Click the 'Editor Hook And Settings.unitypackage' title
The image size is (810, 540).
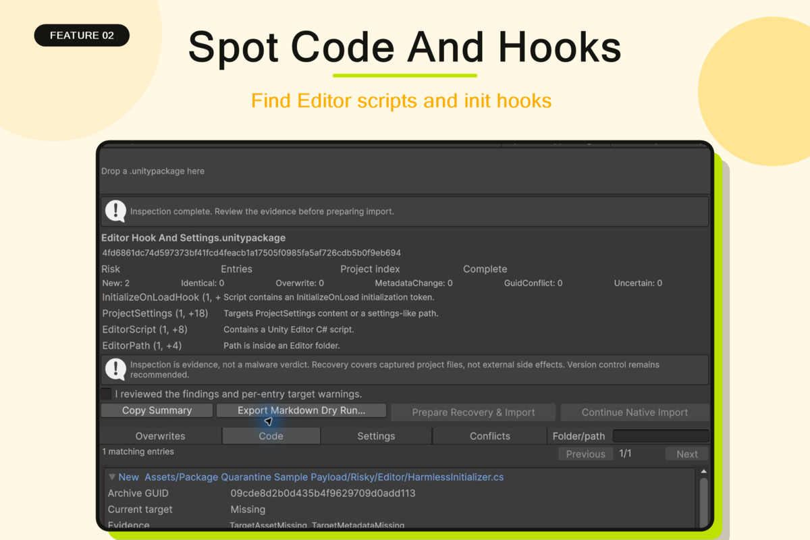click(x=193, y=238)
